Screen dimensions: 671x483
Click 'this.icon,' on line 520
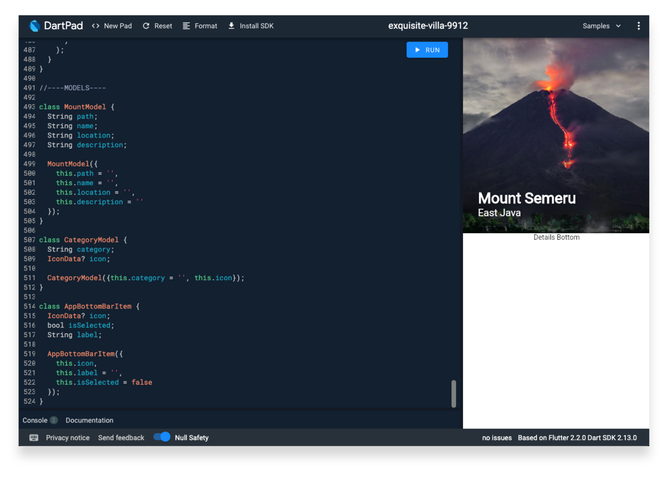tap(76, 363)
